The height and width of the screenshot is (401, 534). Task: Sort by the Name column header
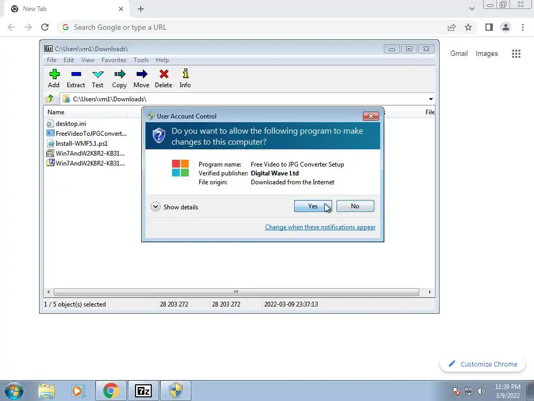click(x=85, y=112)
